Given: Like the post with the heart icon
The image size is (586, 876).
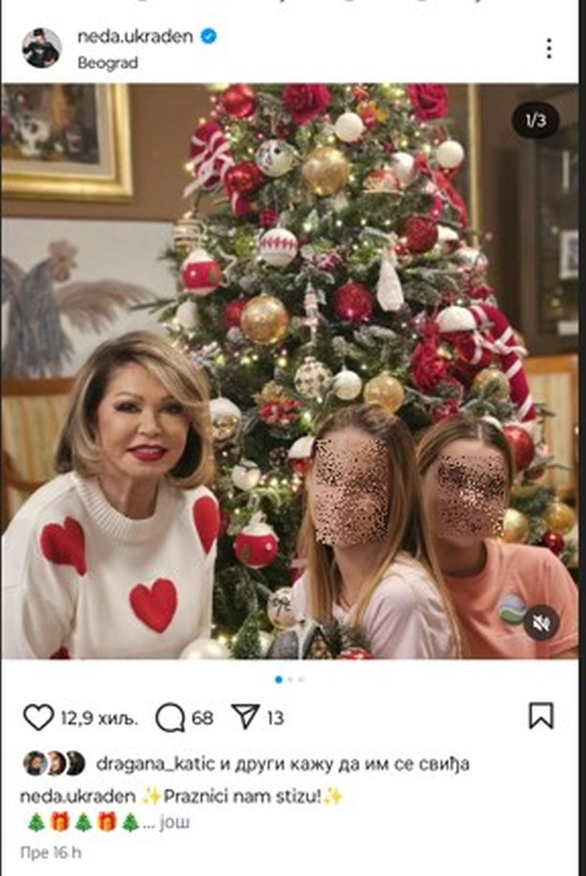Looking at the screenshot, I should pyautogui.click(x=39, y=717).
